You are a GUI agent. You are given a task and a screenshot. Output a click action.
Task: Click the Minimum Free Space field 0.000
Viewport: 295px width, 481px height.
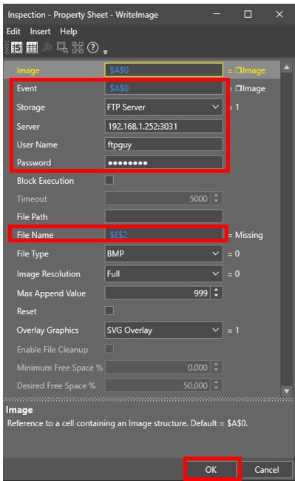(157, 368)
